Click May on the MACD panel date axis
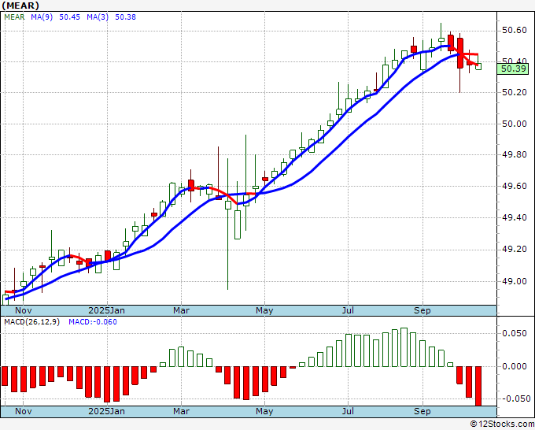 264,411
